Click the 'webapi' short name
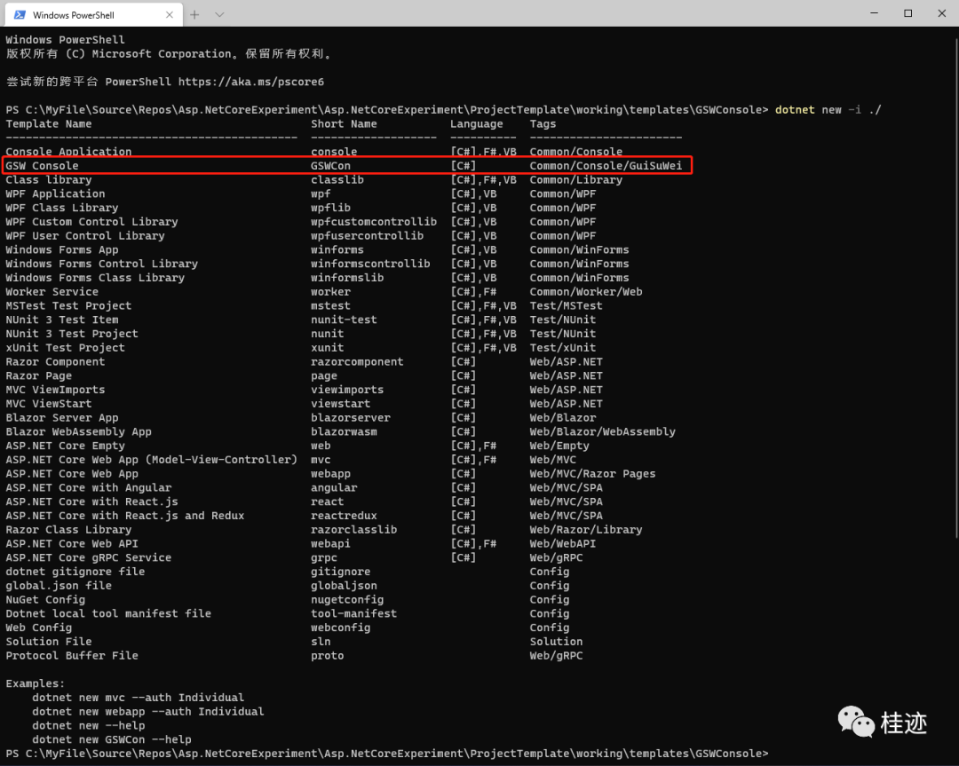 click(330, 544)
